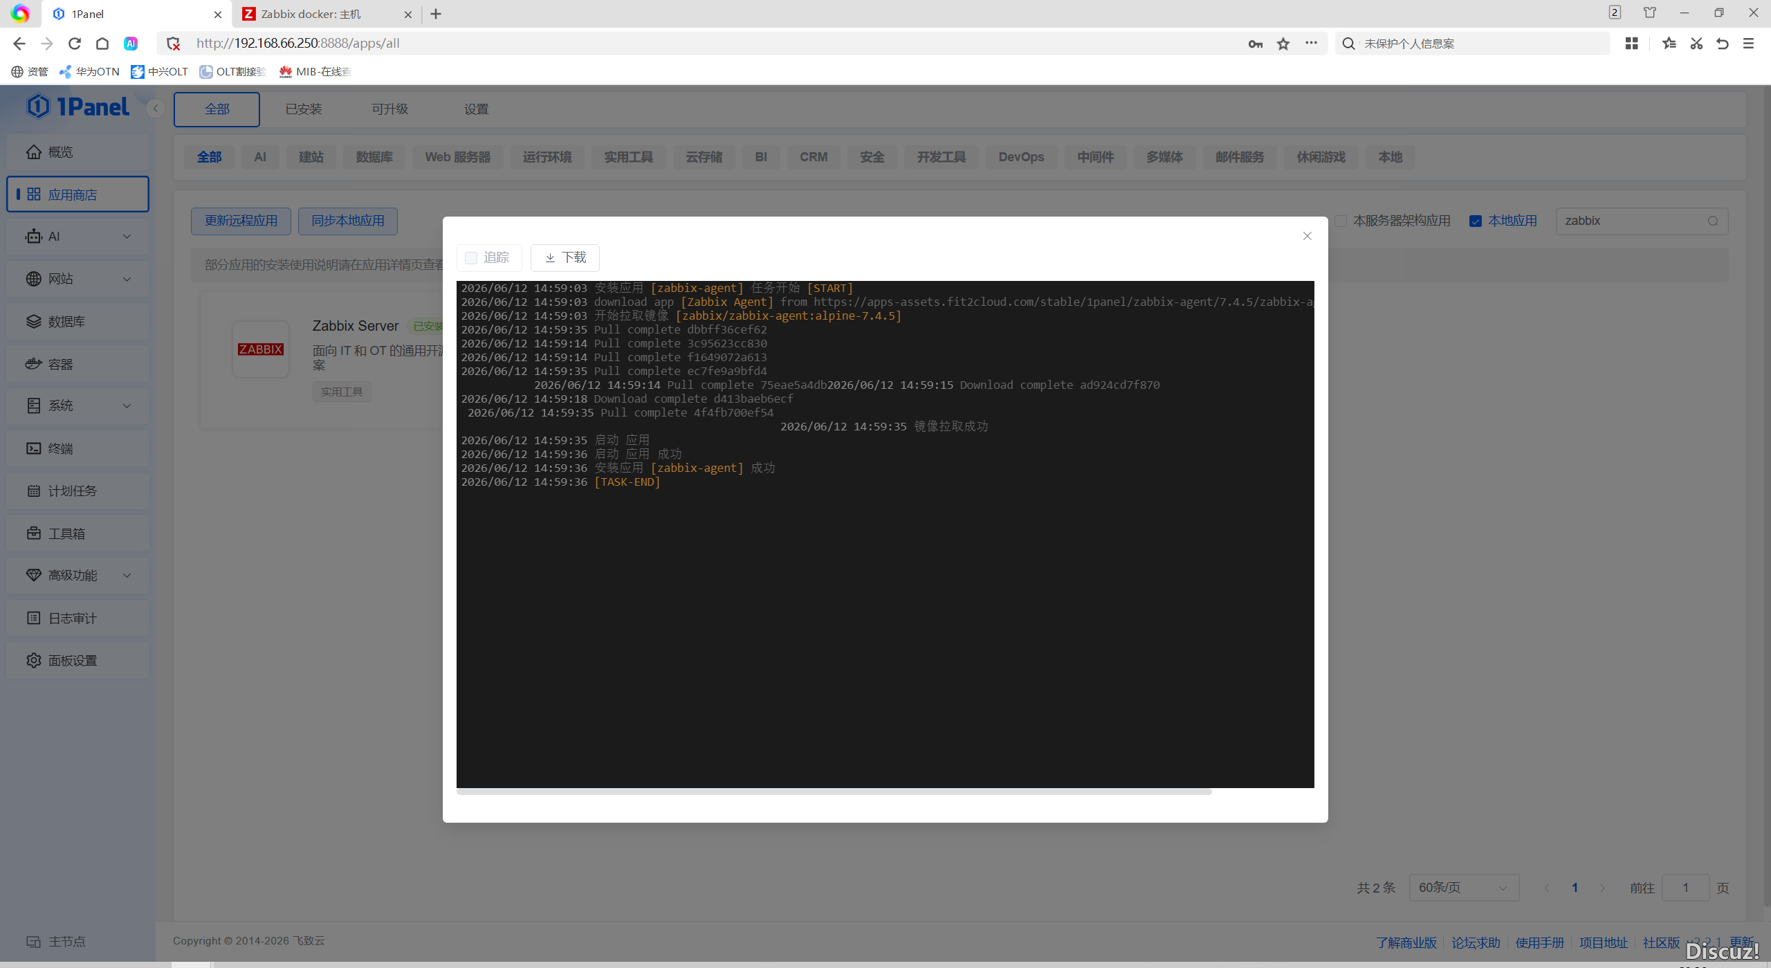Click the 更新远程应用 button

(241, 221)
